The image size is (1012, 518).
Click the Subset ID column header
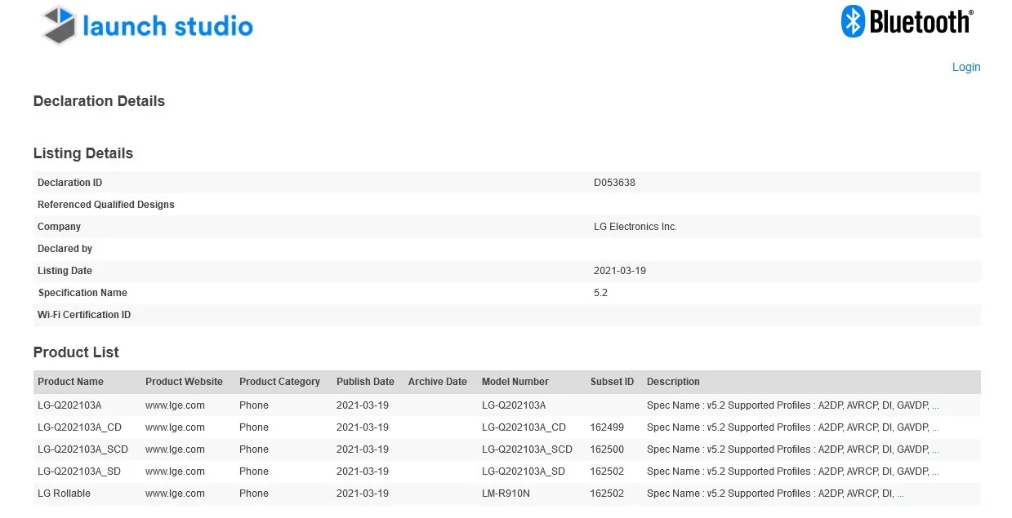(612, 382)
